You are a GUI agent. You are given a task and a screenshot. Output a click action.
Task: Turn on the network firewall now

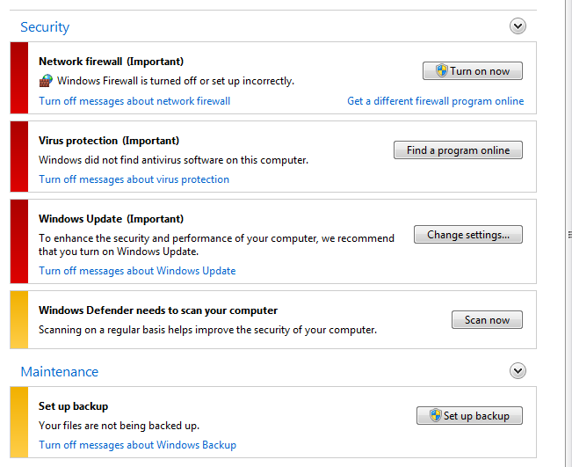(473, 71)
